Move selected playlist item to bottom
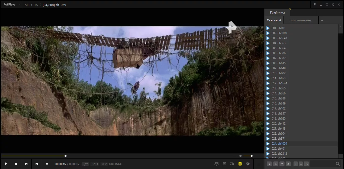 click(x=289, y=164)
